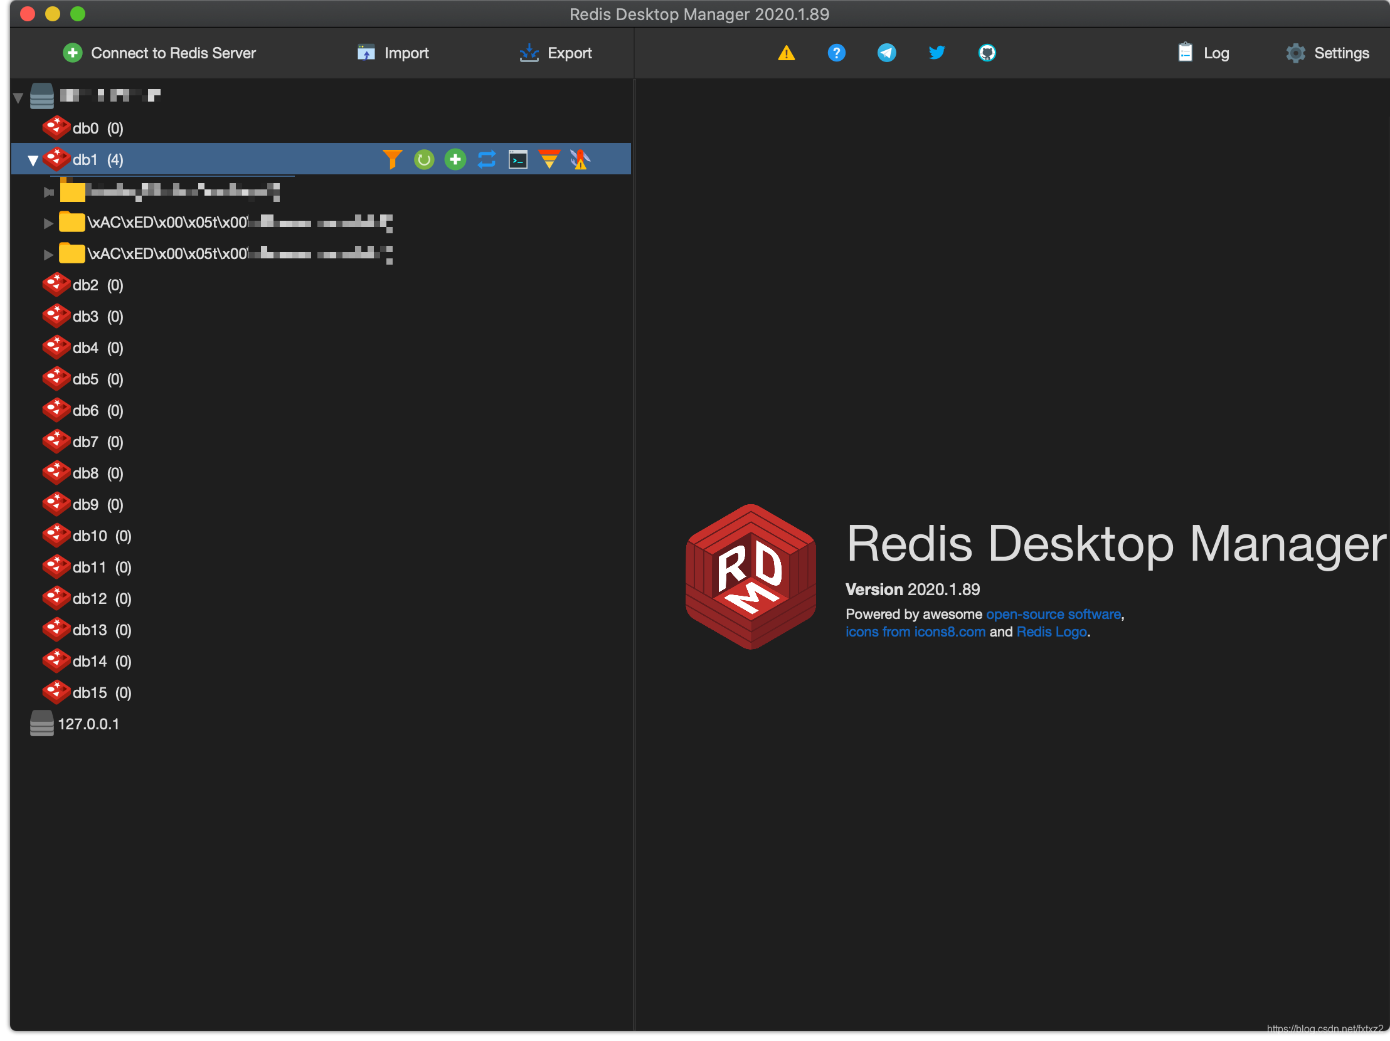1390x1041 pixels.
Task: Open the Telegram channel icon
Action: click(x=887, y=53)
